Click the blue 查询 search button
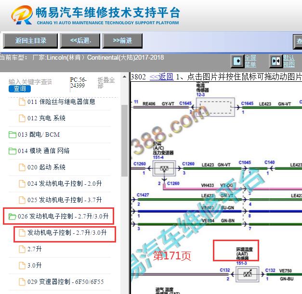302x294 pixels. pyautogui.click(x=20, y=89)
